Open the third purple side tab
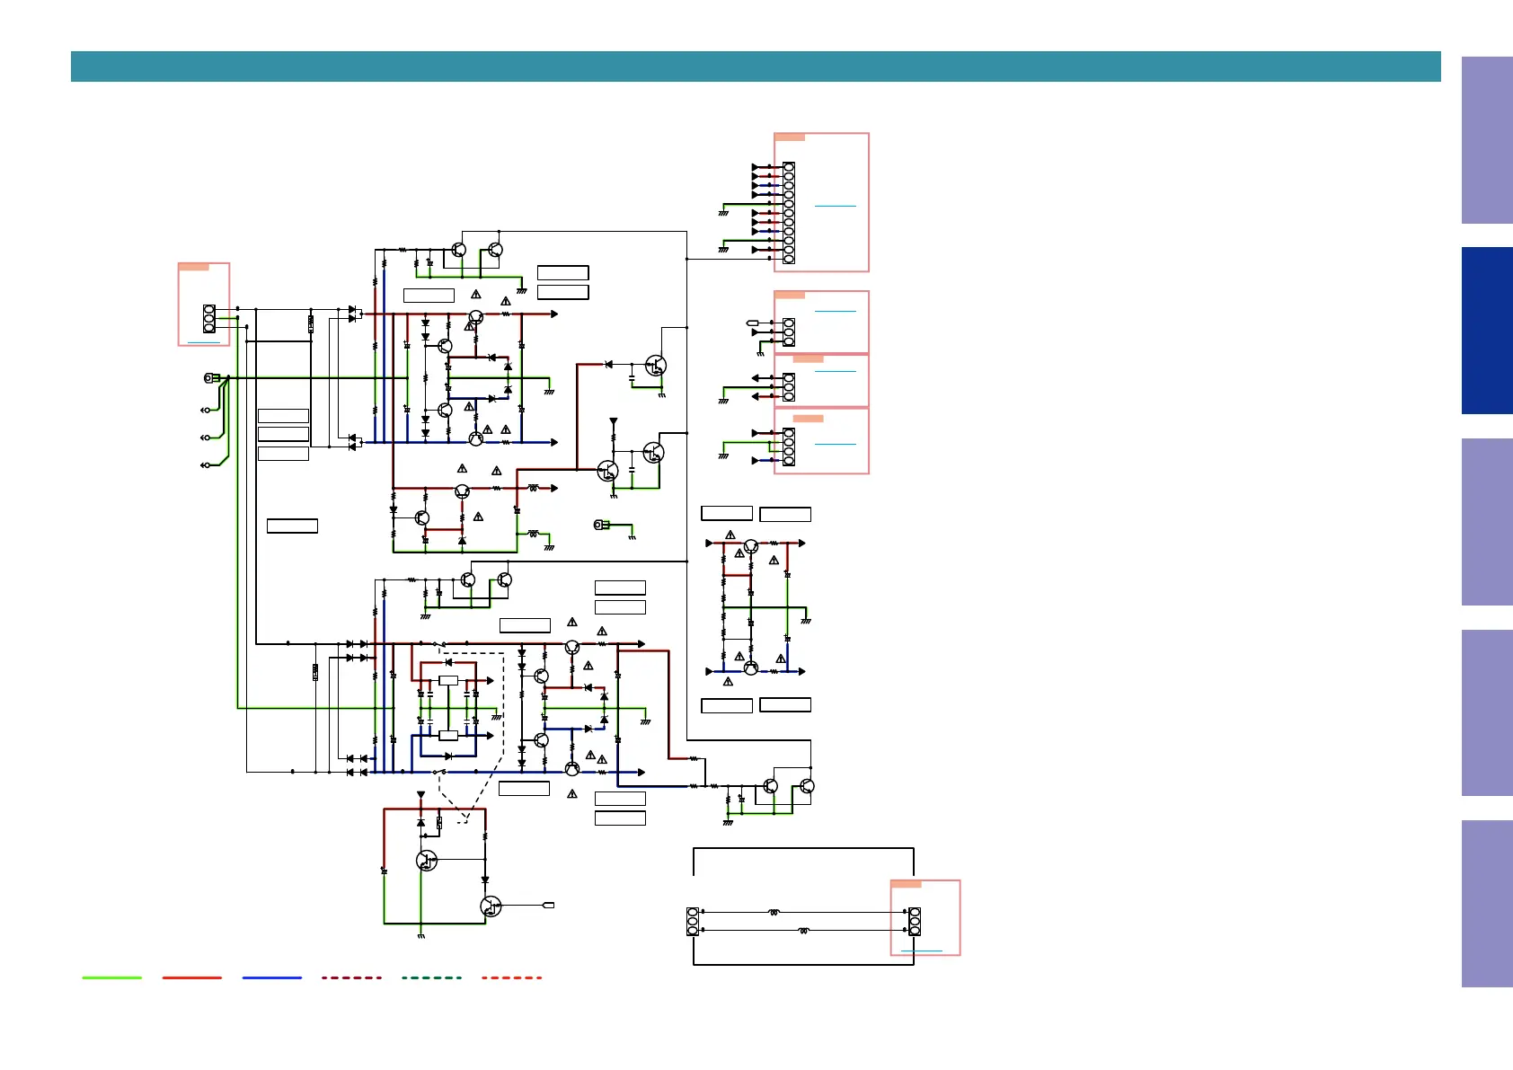 pos(1487,522)
